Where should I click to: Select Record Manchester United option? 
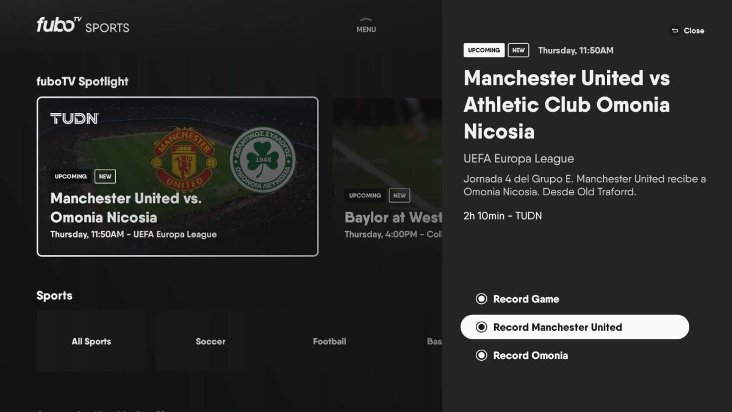coord(575,327)
